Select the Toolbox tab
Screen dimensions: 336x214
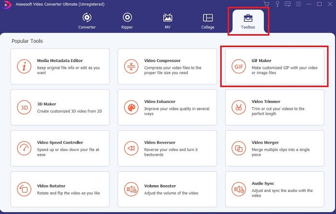click(248, 21)
